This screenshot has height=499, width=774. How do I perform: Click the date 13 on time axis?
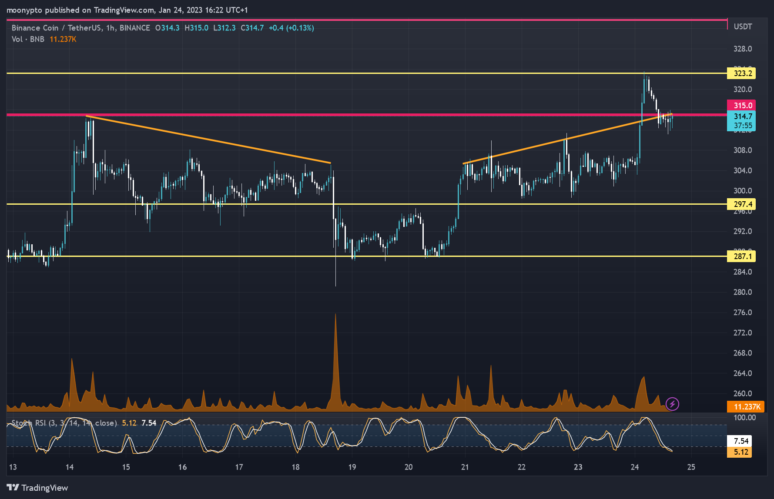(x=13, y=467)
